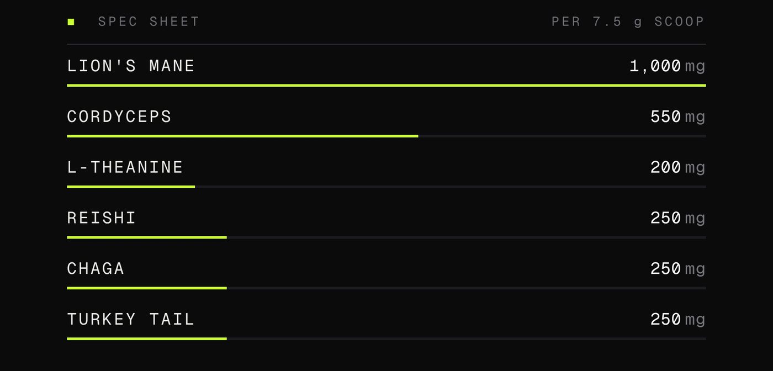Select the REISHI ingredient label

102,218
